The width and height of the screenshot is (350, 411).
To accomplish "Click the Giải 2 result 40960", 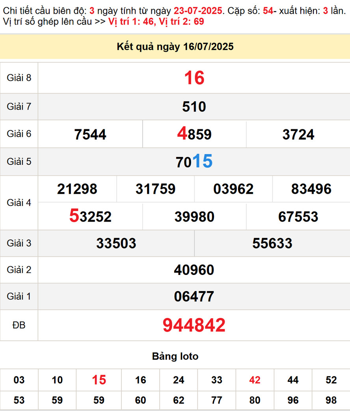I will click(x=194, y=270).
